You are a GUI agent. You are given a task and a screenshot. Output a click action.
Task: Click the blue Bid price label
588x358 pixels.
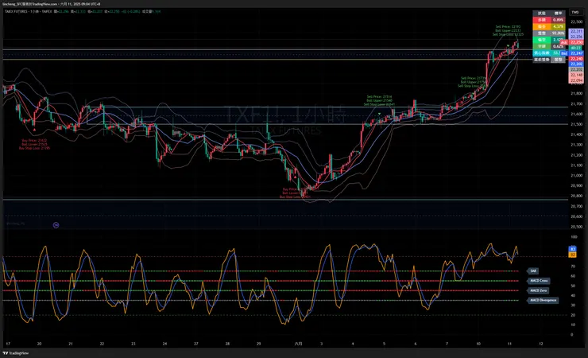tap(564, 53)
